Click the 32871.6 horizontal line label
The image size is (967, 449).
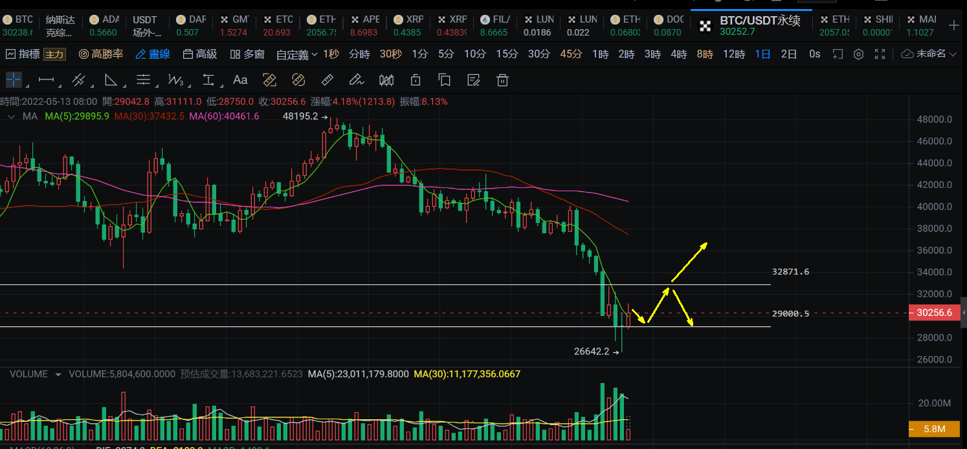(x=790, y=272)
